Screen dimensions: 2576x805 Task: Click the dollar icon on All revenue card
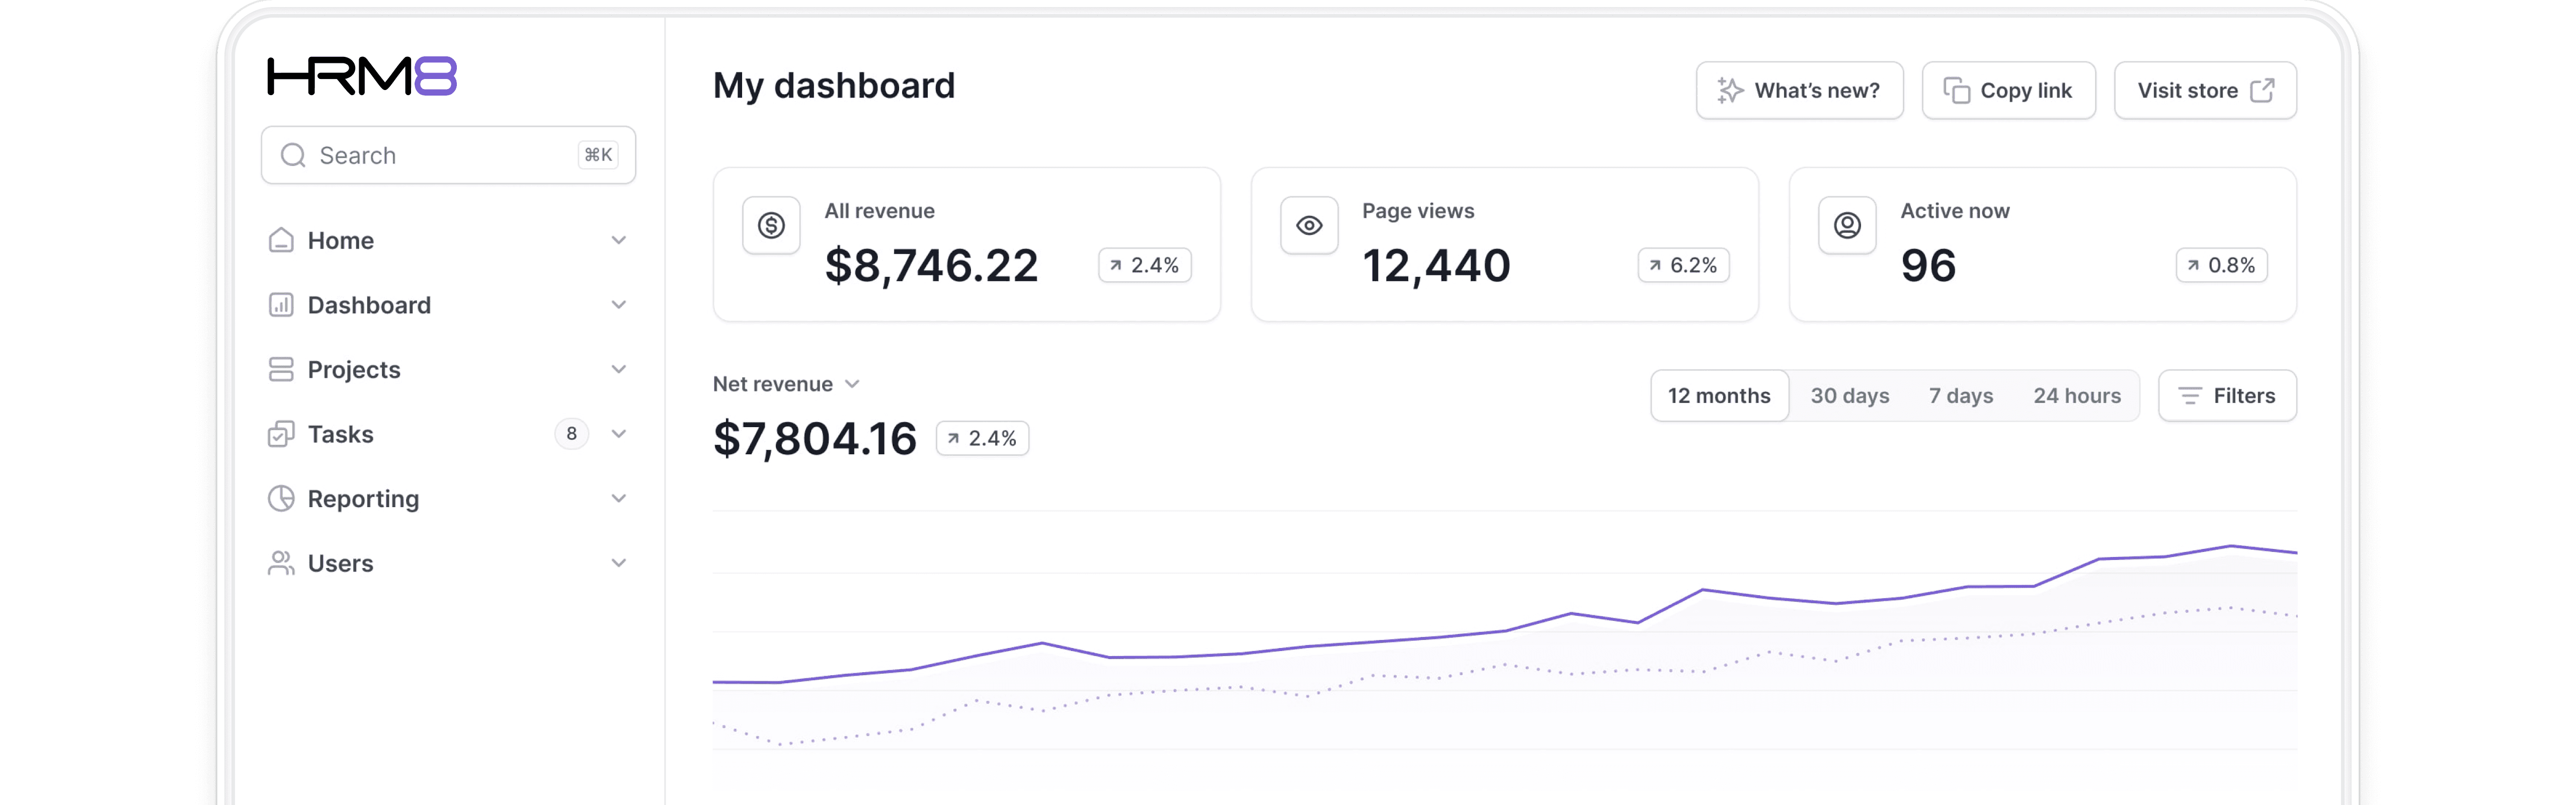[771, 225]
